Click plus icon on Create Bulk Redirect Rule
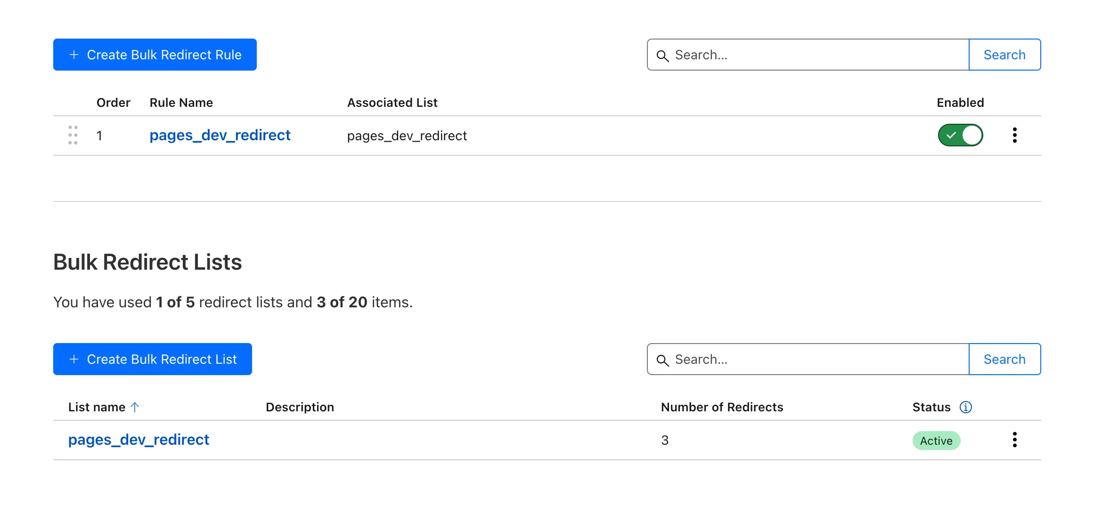Screen dimensions: 1094x529 [x=74, y=55]
